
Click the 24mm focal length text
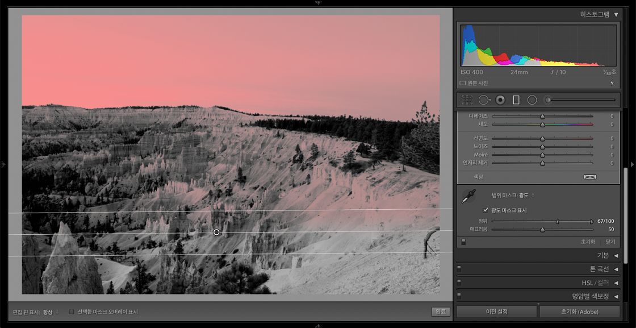[519, 72]
